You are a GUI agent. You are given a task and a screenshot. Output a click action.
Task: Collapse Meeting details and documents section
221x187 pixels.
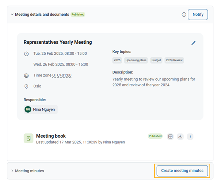coord(12,15)
